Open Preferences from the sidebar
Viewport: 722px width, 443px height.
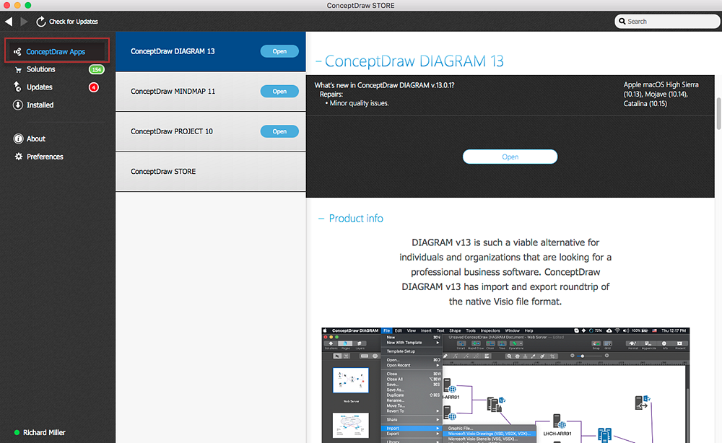[x=45, y=157]
